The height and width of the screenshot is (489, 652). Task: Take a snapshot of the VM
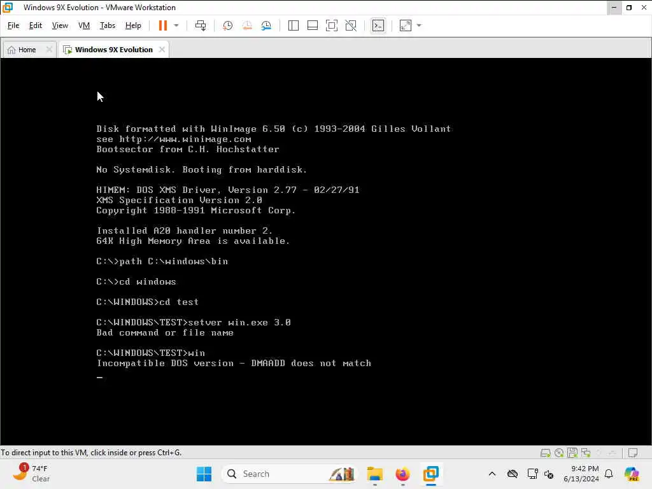coord(227,25)
